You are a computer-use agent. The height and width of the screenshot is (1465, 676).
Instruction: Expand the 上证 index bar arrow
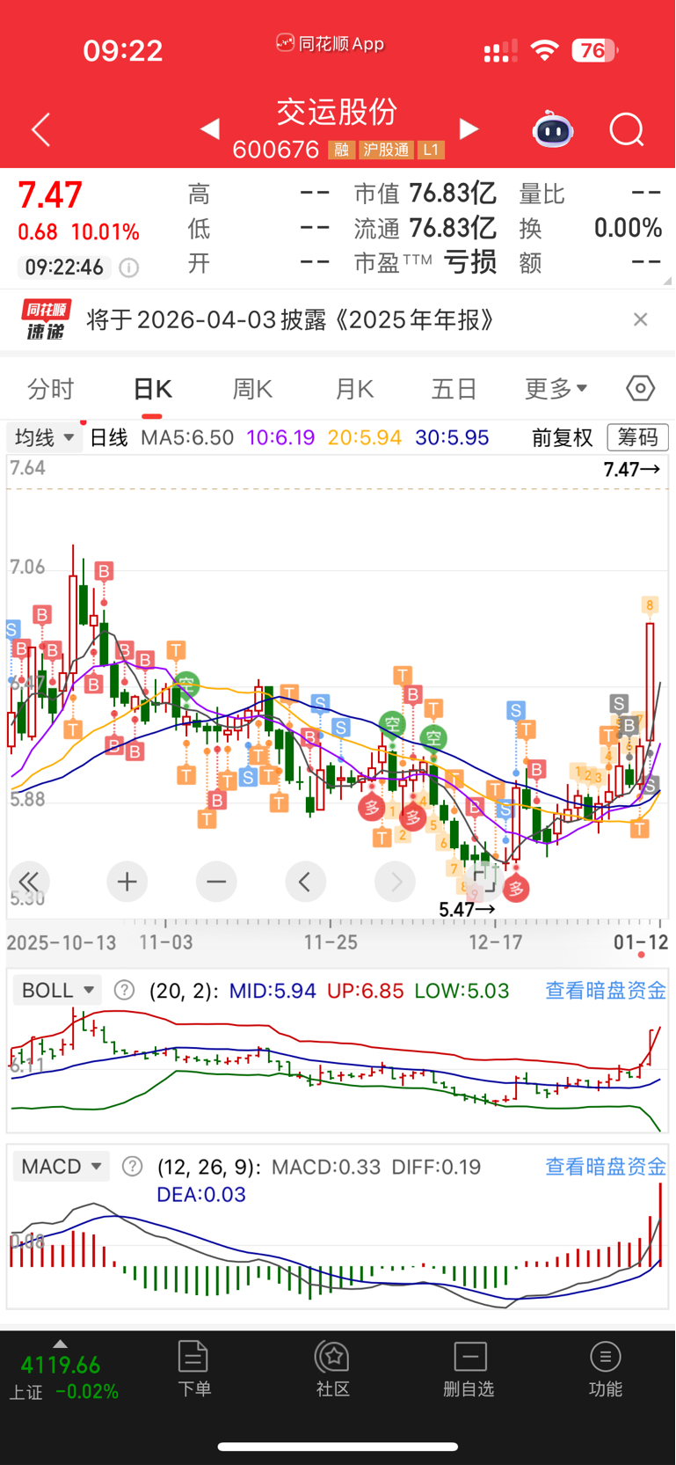pos(60,1344)
